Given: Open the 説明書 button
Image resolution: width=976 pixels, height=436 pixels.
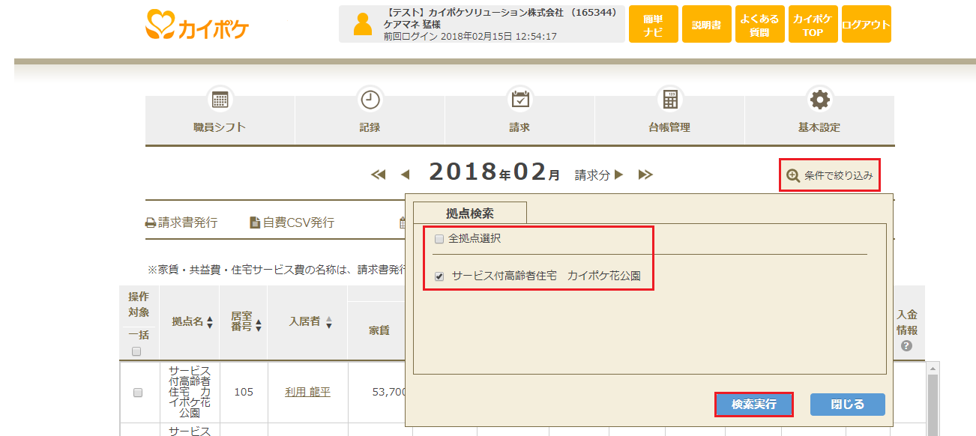Looking at the screenshot, I should (706, 25).
